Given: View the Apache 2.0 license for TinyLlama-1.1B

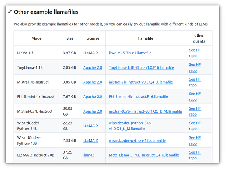Looking at the screenshot, I should click(92, 67).
